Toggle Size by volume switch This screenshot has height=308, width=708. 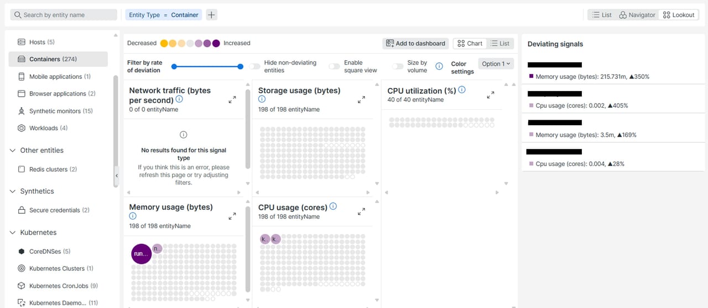(x=397, y=66)
